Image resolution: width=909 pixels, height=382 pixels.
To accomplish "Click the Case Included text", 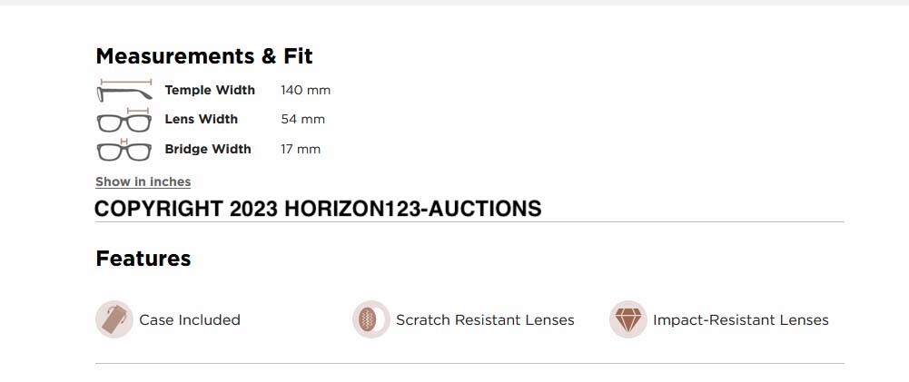I will pyautogui.click(x=190, y=319).
